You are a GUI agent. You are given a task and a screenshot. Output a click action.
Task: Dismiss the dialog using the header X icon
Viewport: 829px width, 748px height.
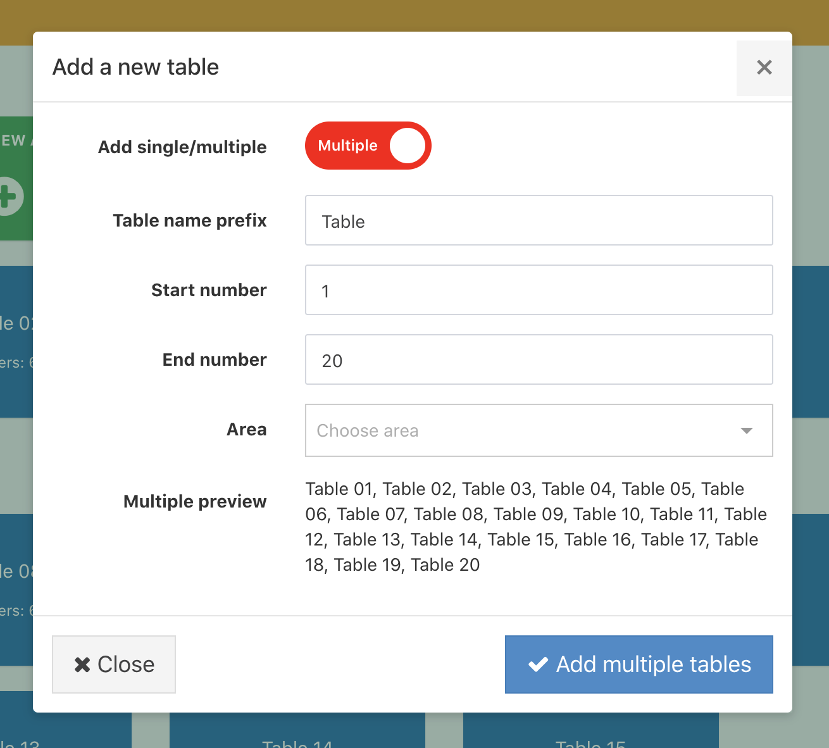tap(764, 68)
